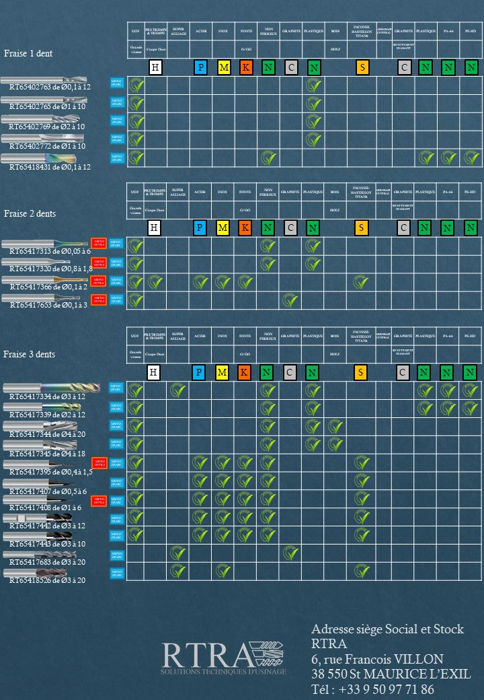Click text 'RT65417683 de Ø3 à 20'
The image size is (484, 700).
point(47,562)
